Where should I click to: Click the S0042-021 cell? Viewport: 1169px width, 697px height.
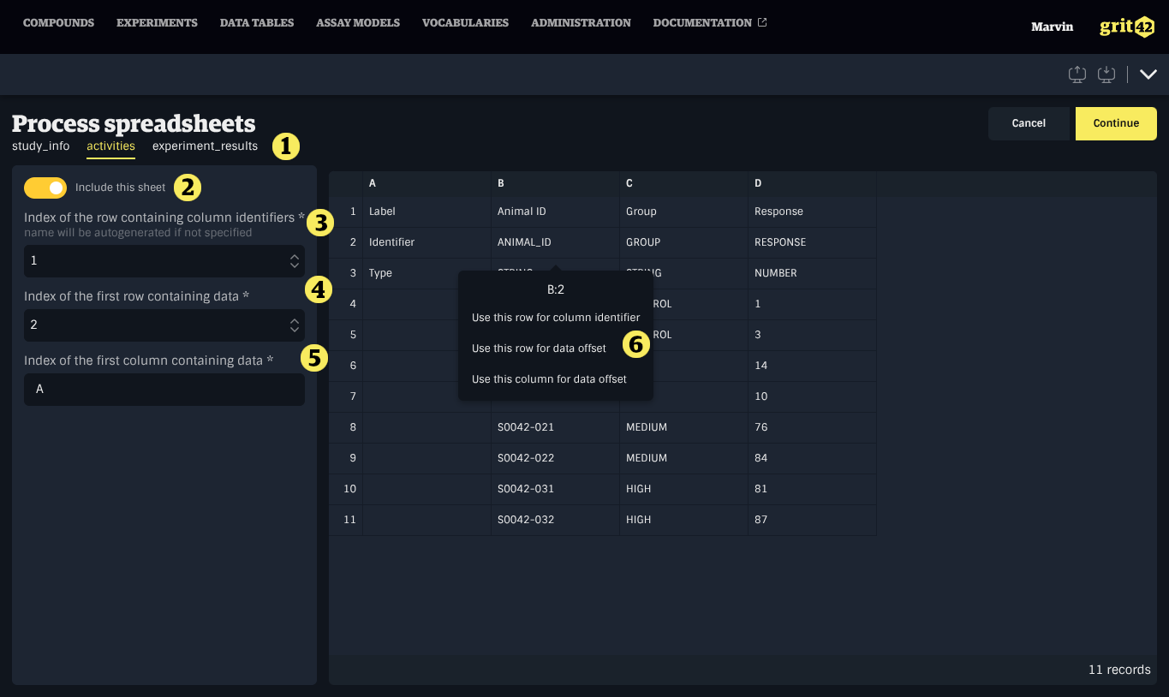pyautogui.click(x=556, y=427)
